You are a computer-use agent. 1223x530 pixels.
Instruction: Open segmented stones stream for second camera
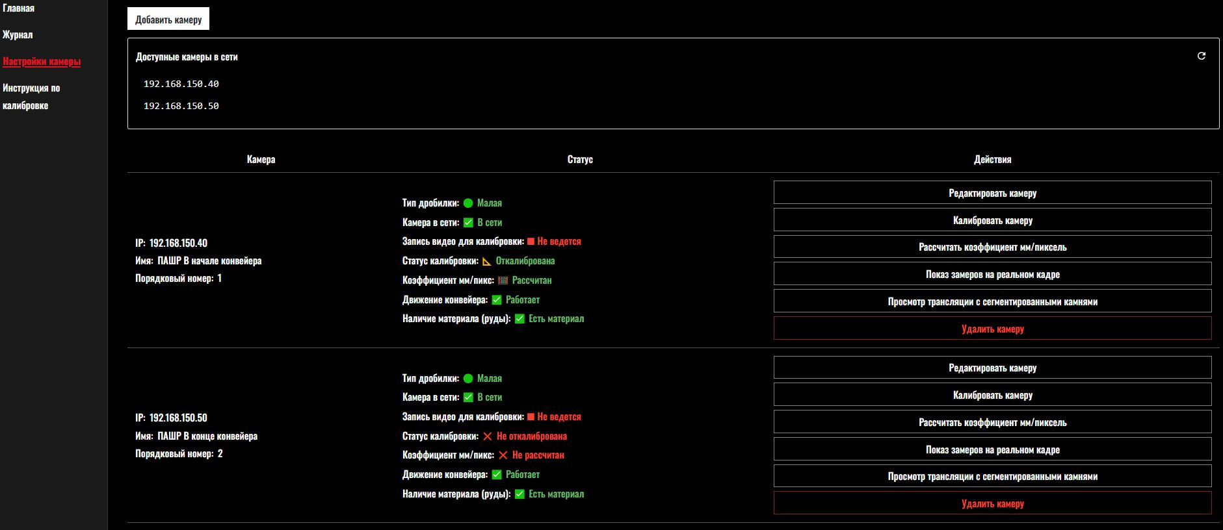[x=992, y=476]
